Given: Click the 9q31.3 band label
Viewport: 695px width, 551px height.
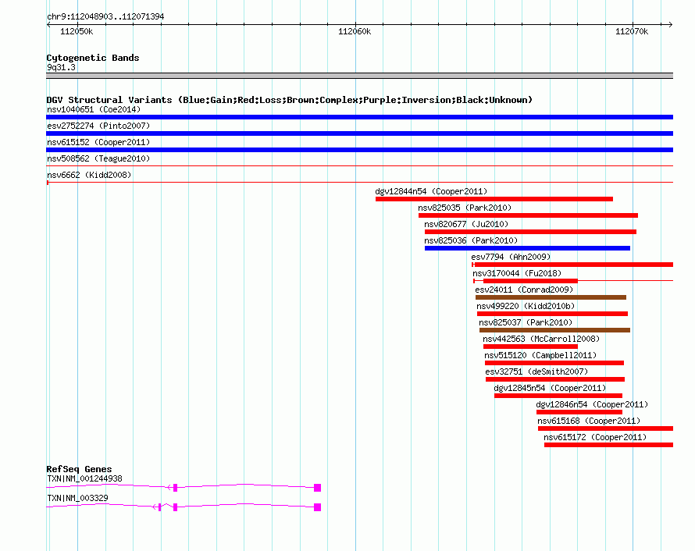Looking at the screenshot, I should [x=61, y=67].
